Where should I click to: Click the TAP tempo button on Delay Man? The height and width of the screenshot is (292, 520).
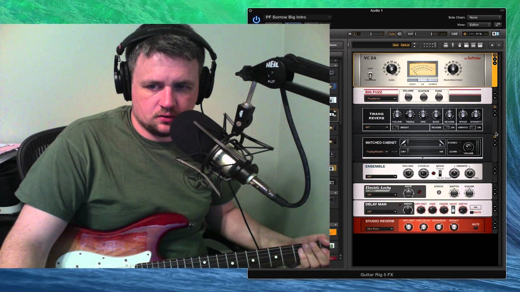click(x=475, y=207)
